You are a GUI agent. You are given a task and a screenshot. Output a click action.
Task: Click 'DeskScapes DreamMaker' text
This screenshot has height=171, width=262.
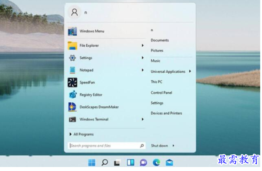pyautogui.click(x=99, y=107)
